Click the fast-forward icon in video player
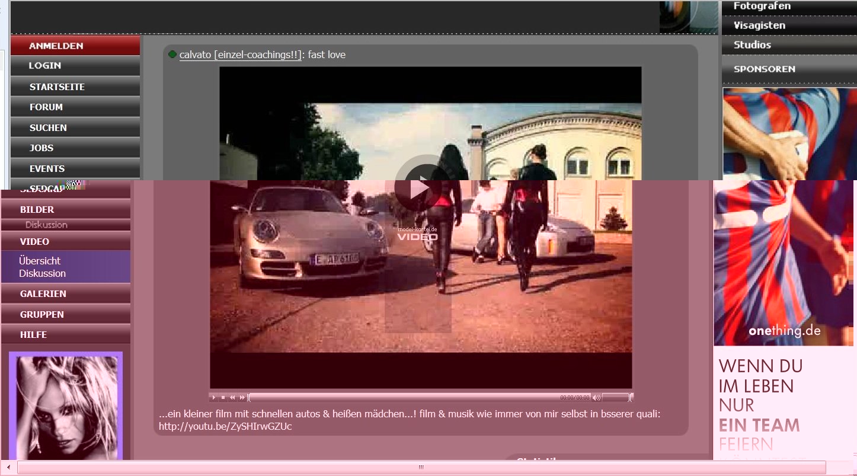Screen dimensions: 857x476 pyautogui.click(x=242, y=397)
